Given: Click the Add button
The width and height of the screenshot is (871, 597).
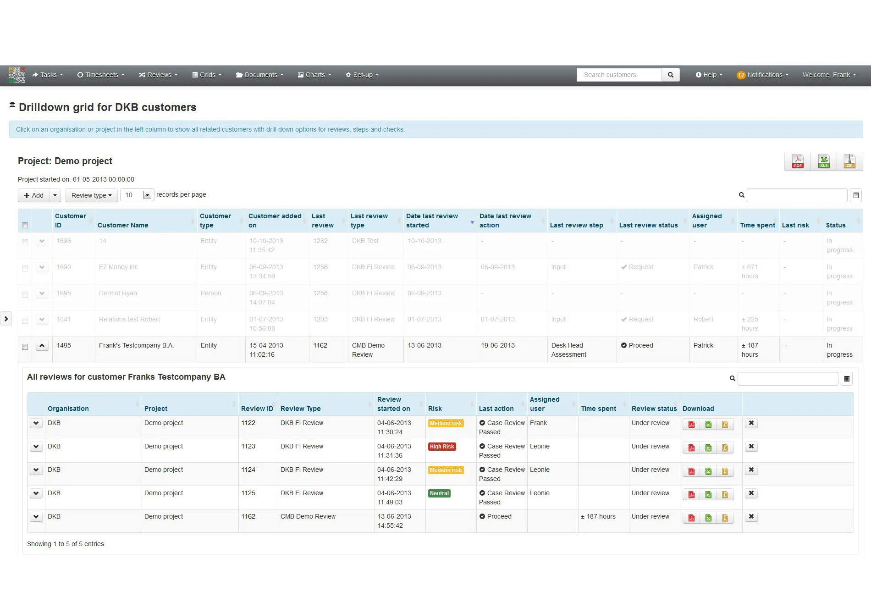Looking at the screenshot, I should point(33,195).
